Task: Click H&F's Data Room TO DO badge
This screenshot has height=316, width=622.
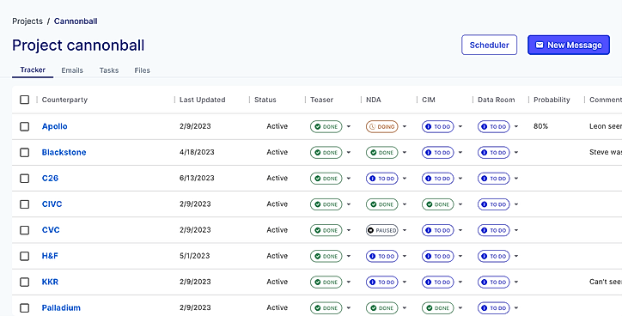Action: (493, 256)
